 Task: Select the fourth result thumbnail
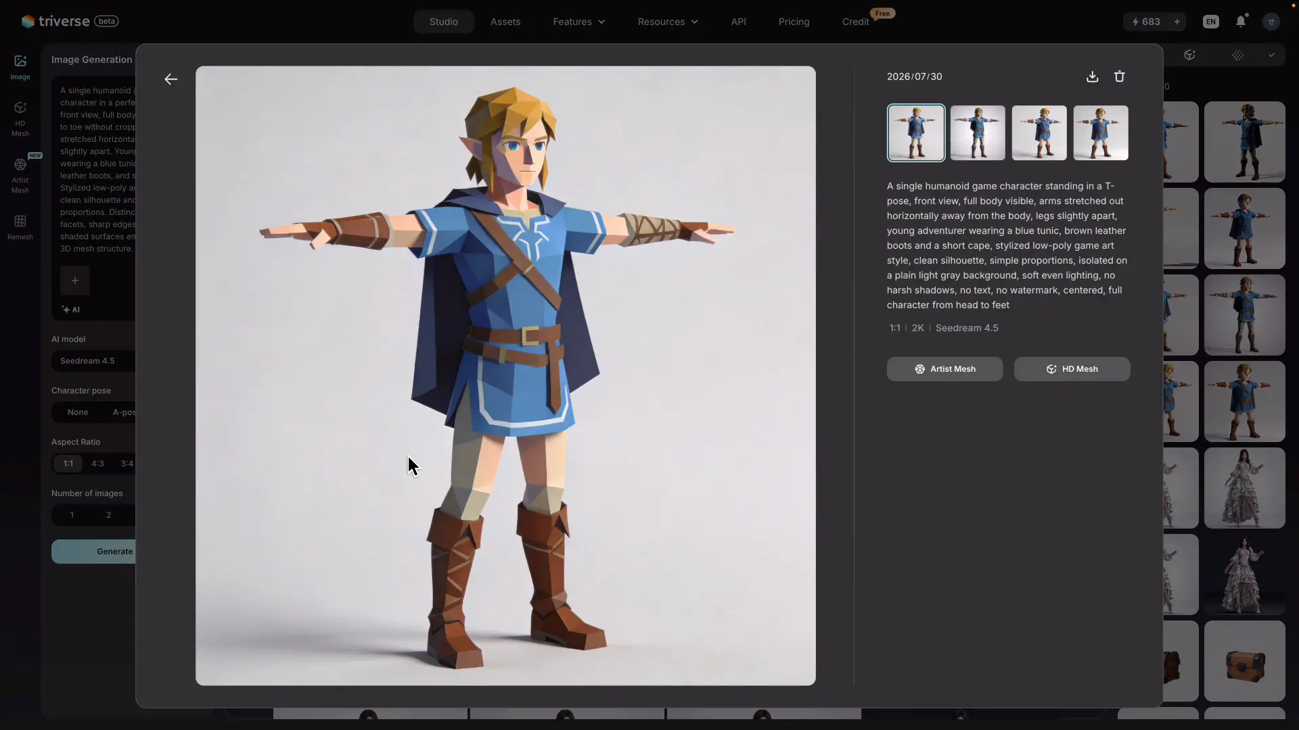(x=1101, y=133)
